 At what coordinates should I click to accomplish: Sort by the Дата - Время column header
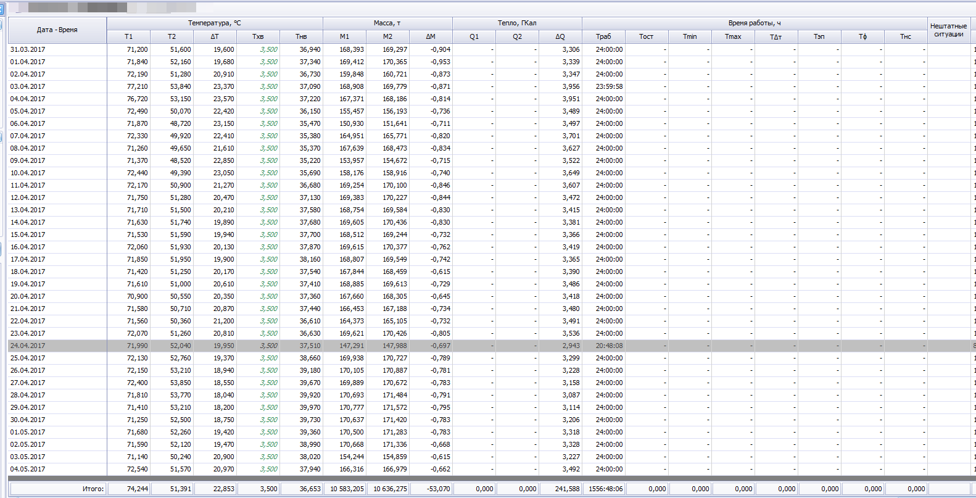[57, 30]
